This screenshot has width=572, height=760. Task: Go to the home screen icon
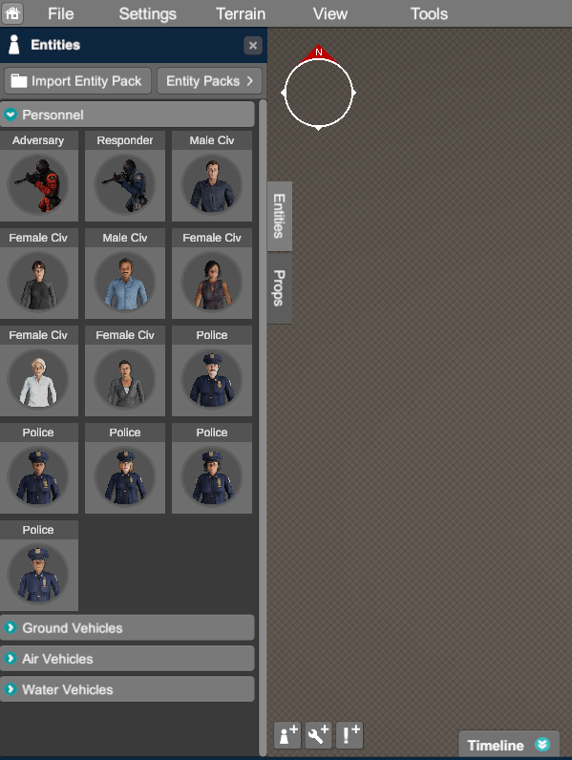pyautogui.click(x=12, y=13)
